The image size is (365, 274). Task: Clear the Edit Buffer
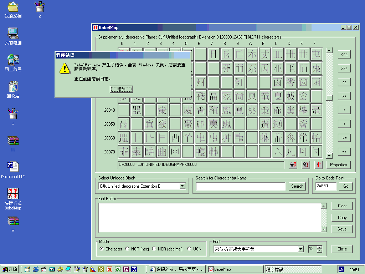[x=342, y=206]
